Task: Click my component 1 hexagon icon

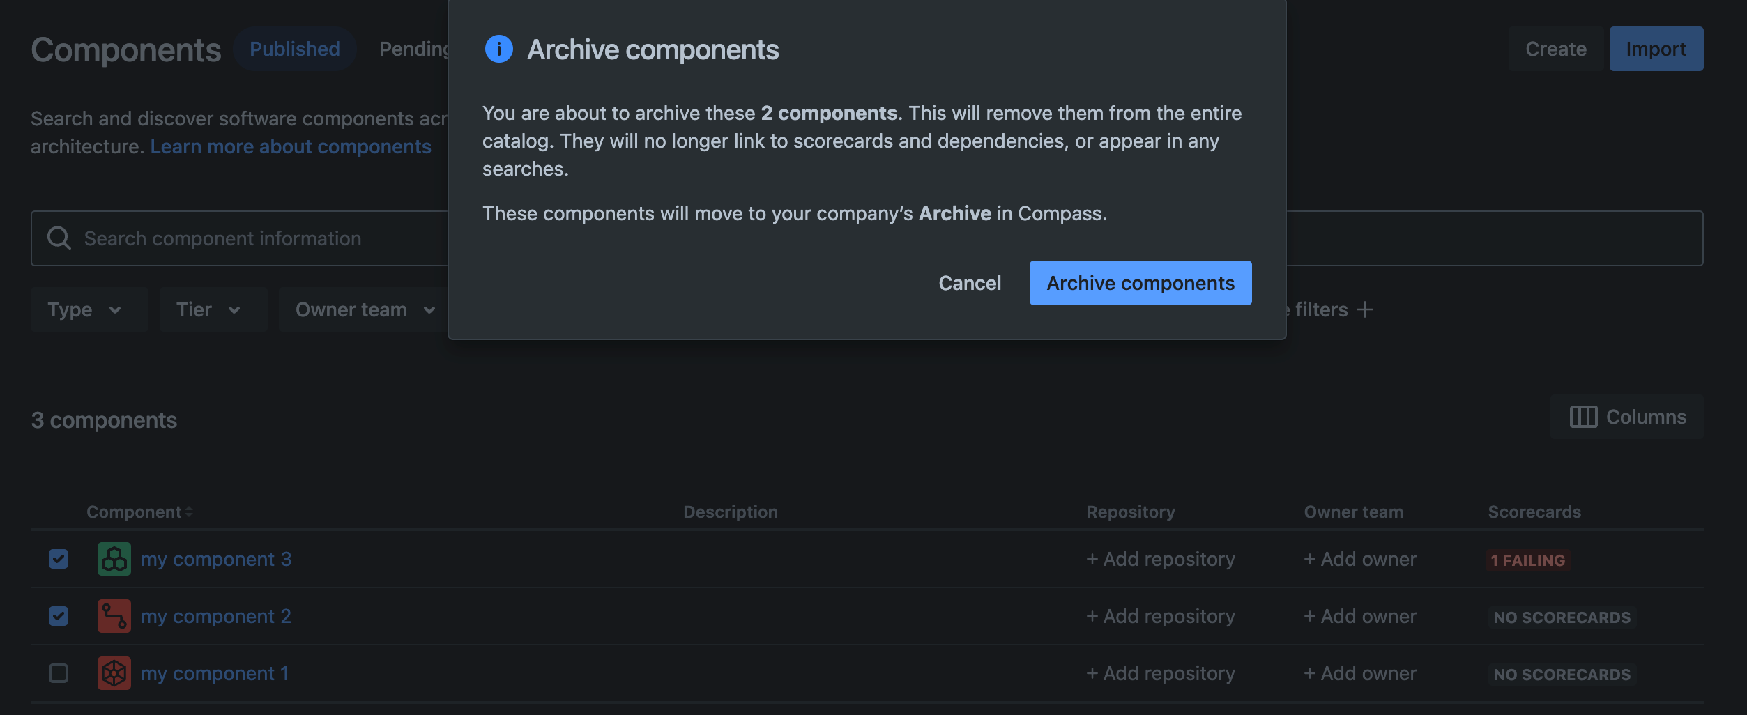Action: [114, 673]
